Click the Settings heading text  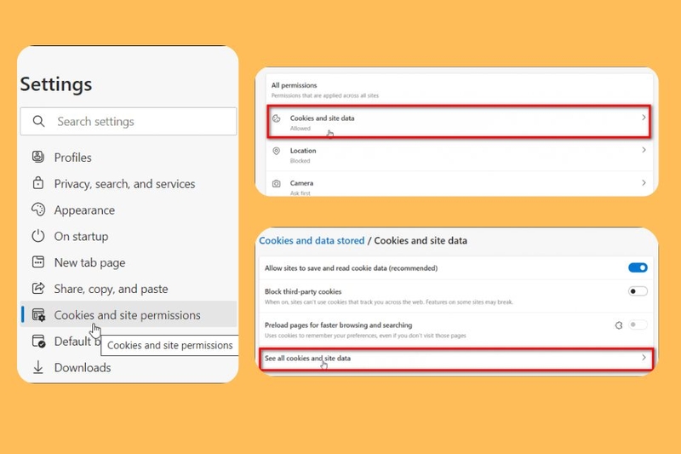click(56, 83)
